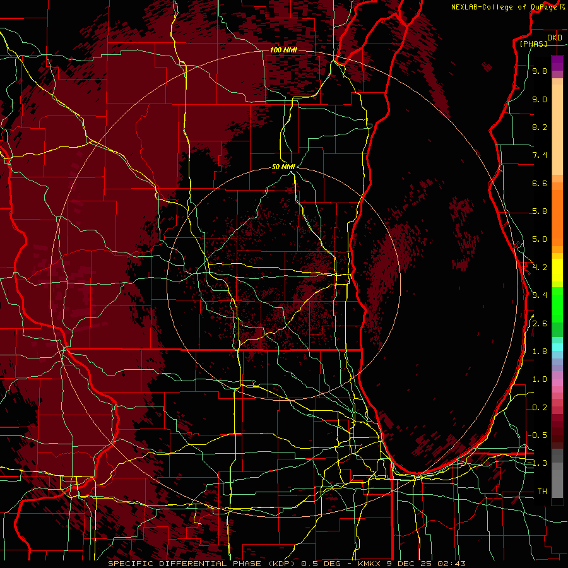Click the cyan band of color bar
Viewport: 568px width, 568px height.
pos(557,347)
